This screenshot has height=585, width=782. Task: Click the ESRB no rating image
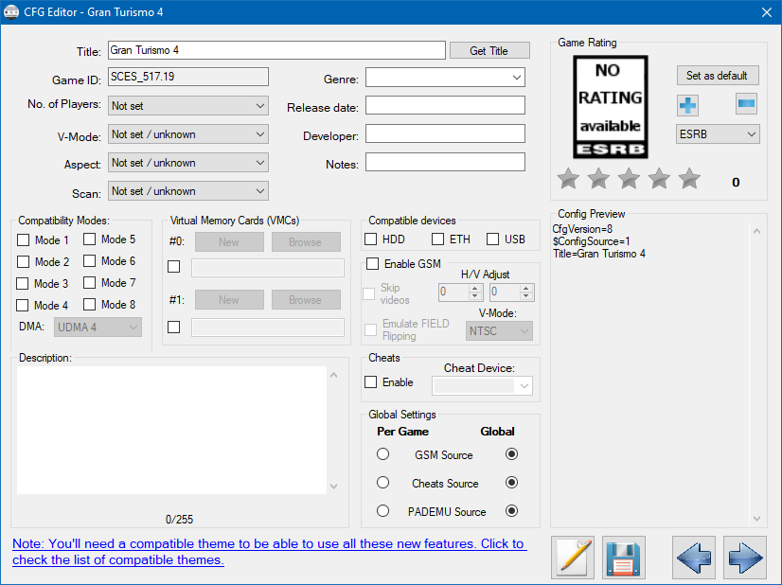[x=611, y=107]
